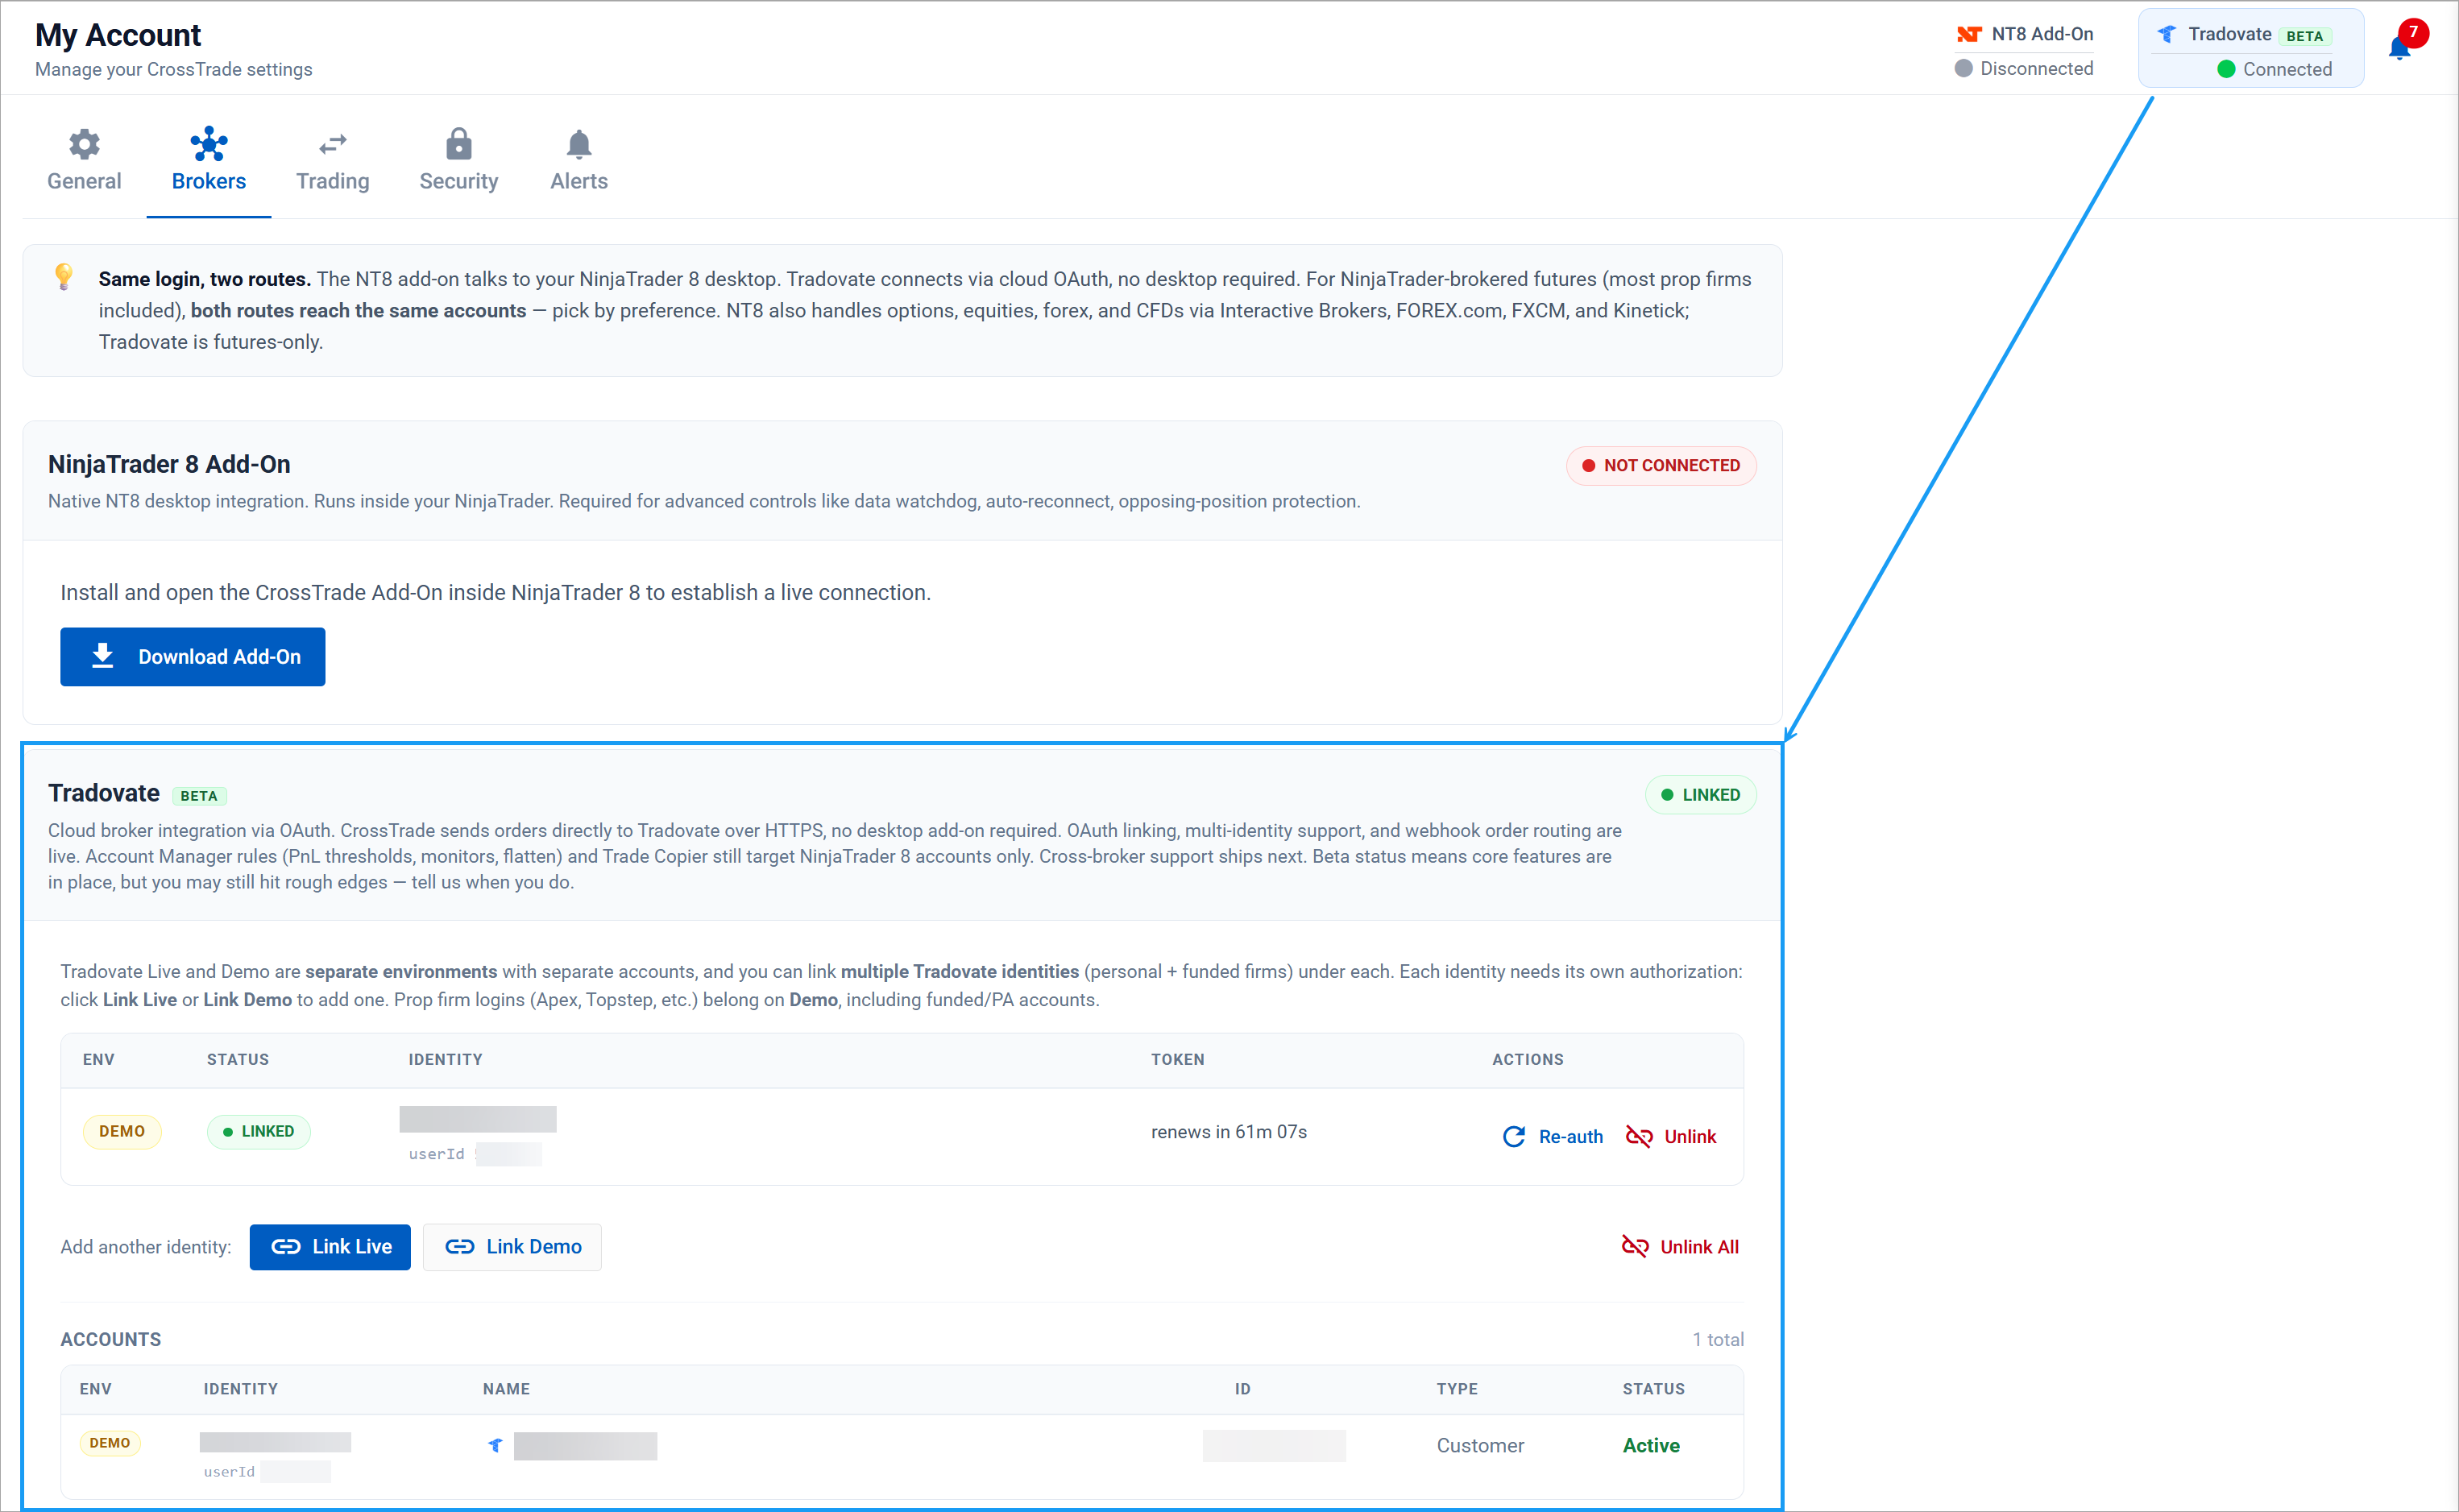Viewport: 2459px width, 1512px height.
Task: Download the NinjaTrader Add-On
Action: [193, 657]
